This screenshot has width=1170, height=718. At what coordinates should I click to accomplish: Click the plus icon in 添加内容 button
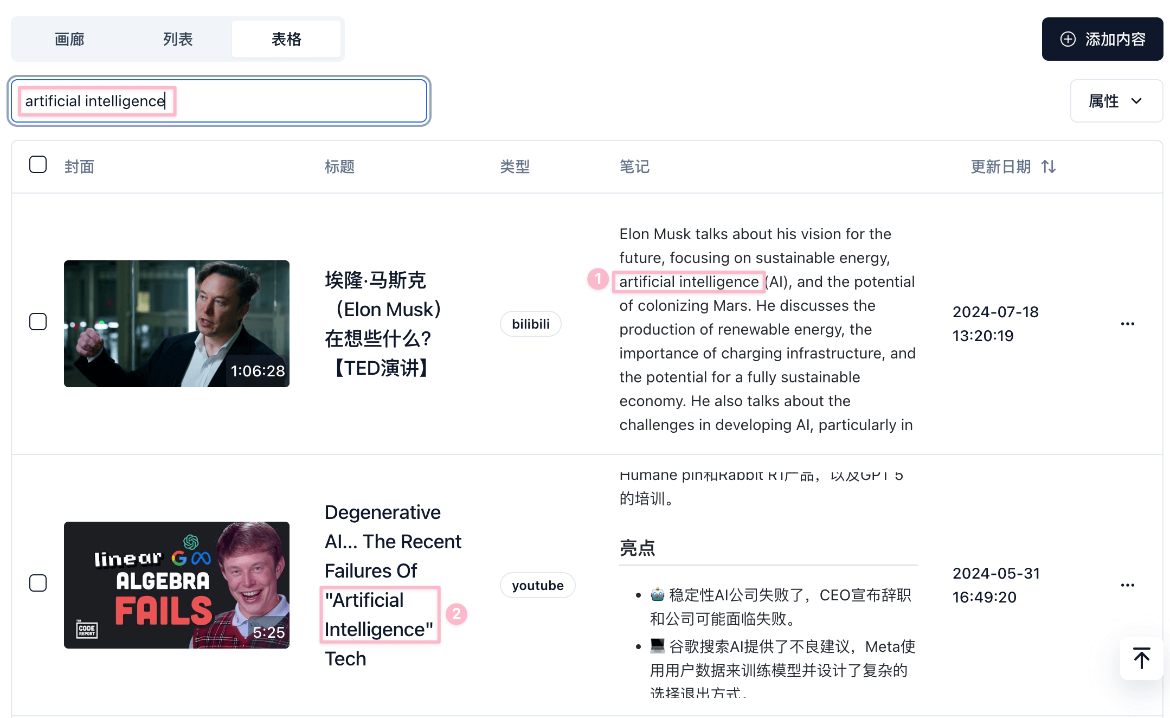tap(1068, 39)
